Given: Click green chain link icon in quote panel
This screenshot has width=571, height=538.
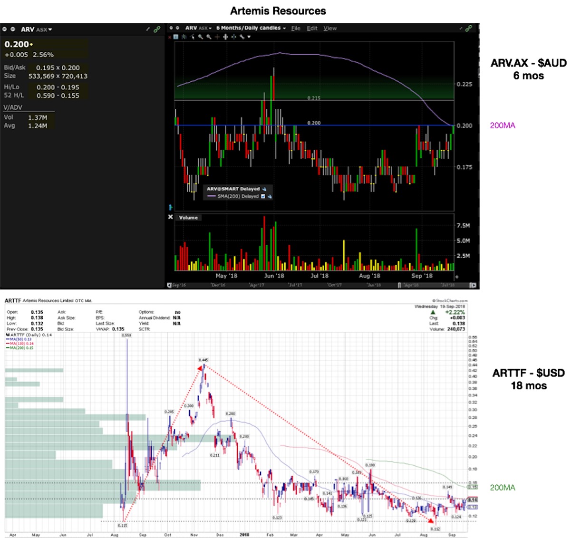Looking at the screenshot, I should click(157, 29).
